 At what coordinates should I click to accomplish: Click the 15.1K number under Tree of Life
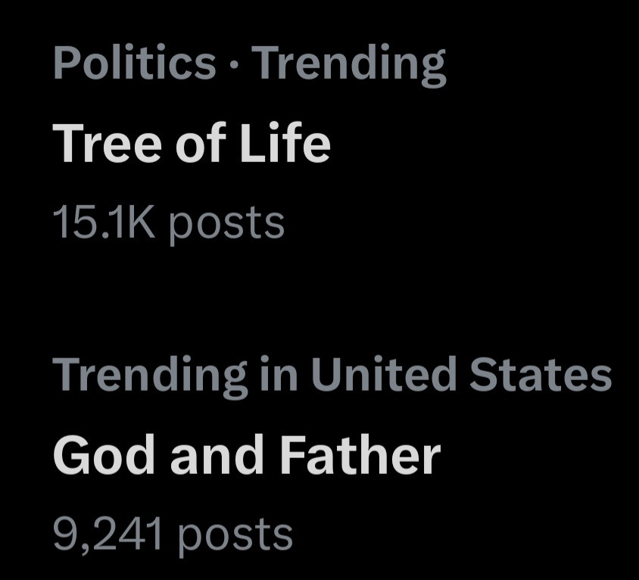(103, 223)
